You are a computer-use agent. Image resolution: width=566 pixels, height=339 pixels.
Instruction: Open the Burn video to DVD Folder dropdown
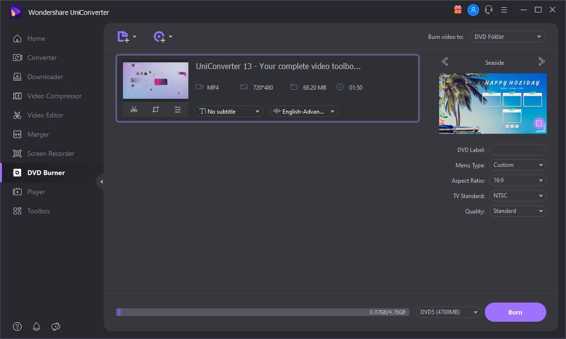click(507, 37)
